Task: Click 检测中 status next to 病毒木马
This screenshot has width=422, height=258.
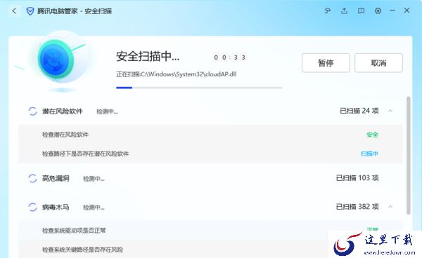Action: (x=94, y=208)
